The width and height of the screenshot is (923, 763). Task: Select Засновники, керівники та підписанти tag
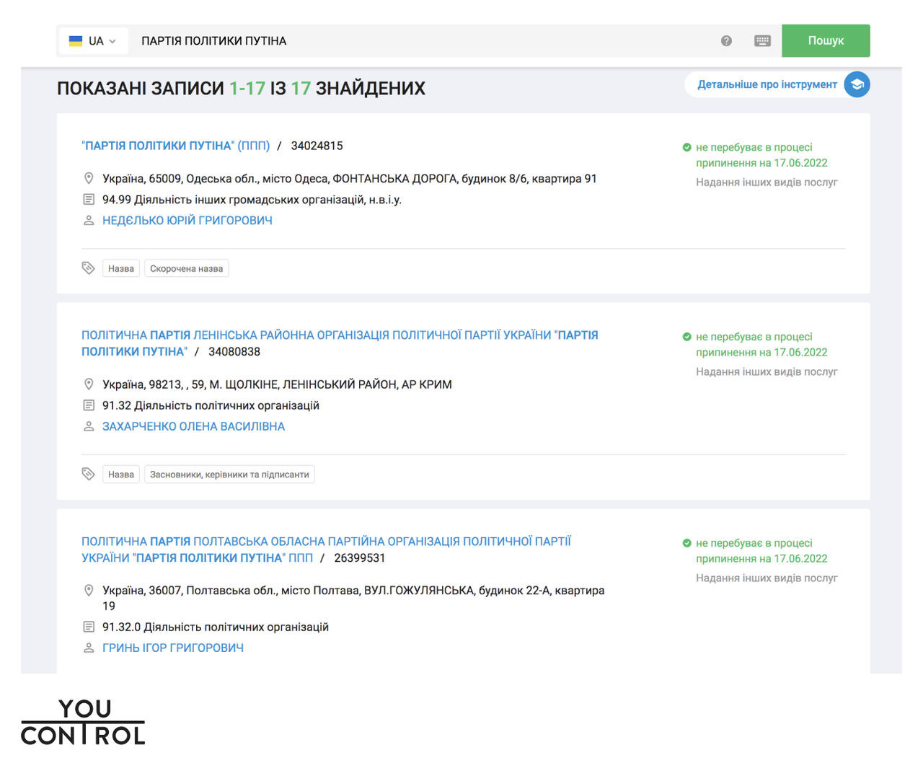point(229,475)
